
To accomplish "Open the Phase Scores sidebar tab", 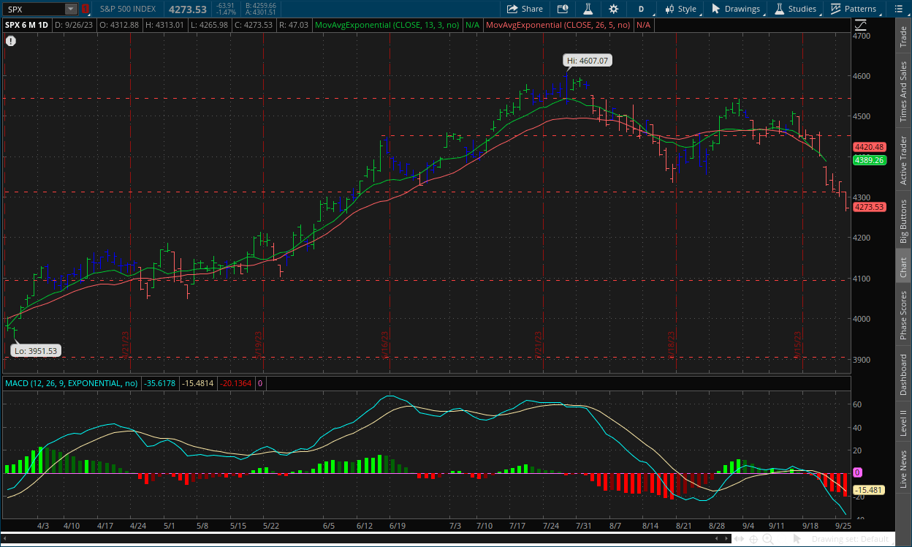I will 904,315.
